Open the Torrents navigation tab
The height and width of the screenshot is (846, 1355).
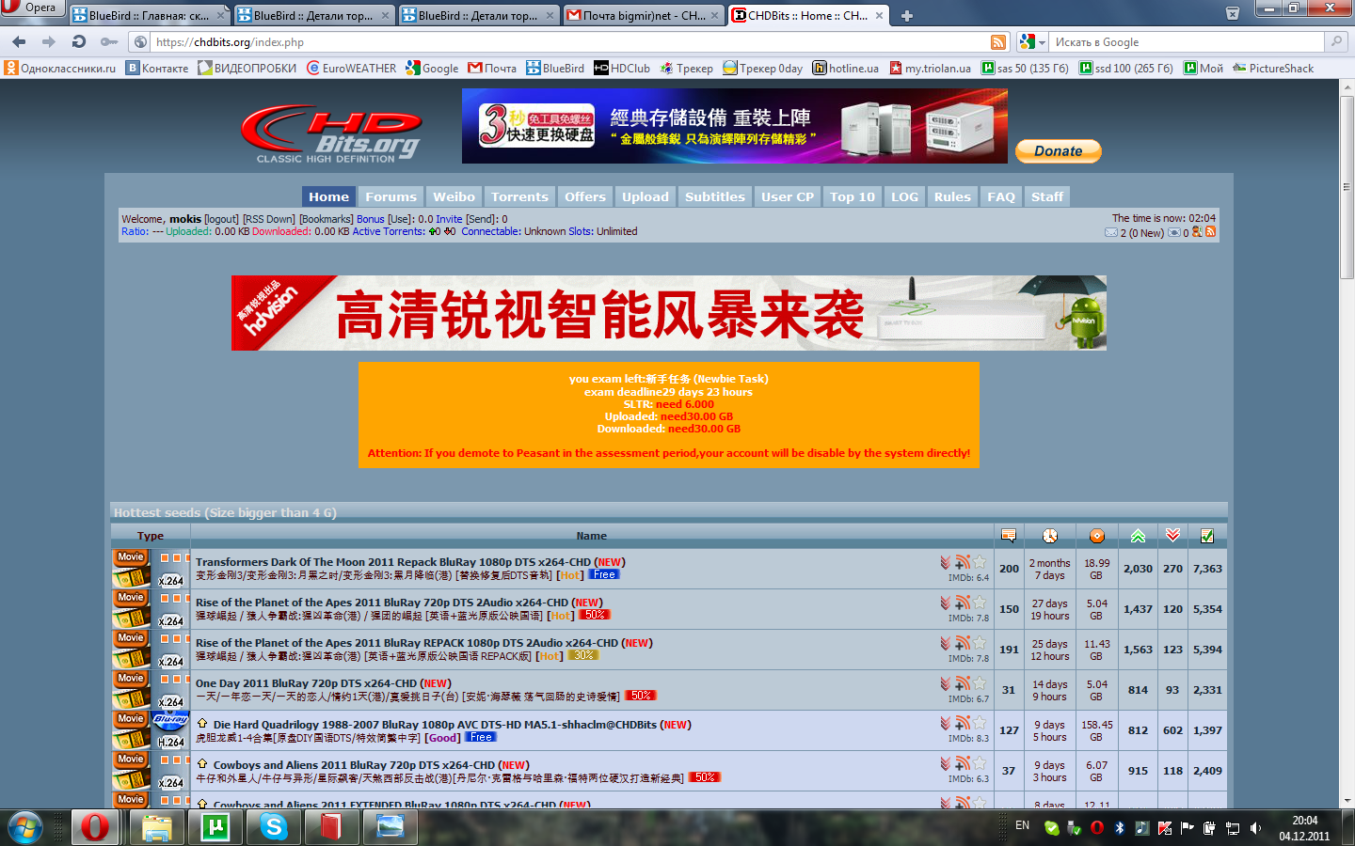point(519,196)
